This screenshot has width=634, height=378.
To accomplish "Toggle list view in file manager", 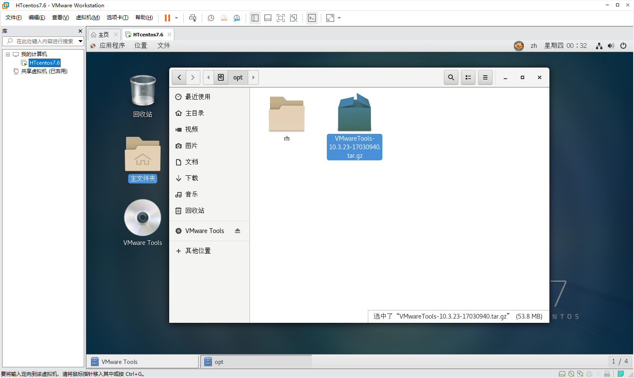I will coord(468,77).
